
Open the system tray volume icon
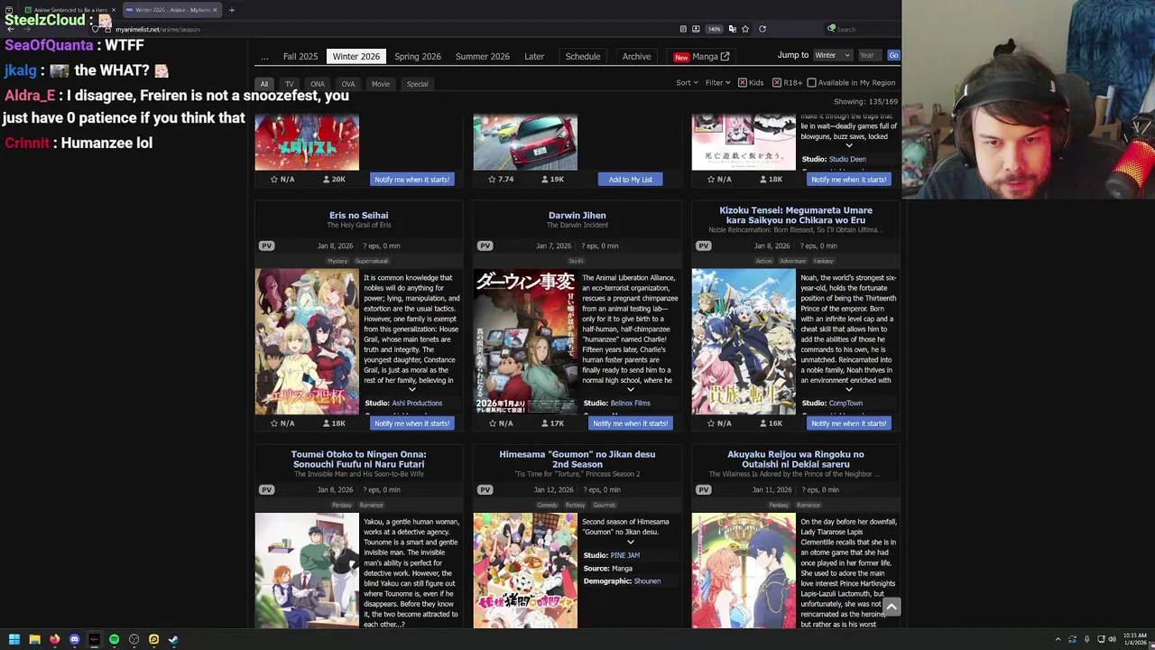[1112, 639]
